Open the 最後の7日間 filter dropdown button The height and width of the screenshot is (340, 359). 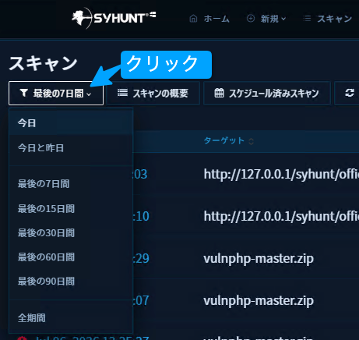[x=56, y=93]
